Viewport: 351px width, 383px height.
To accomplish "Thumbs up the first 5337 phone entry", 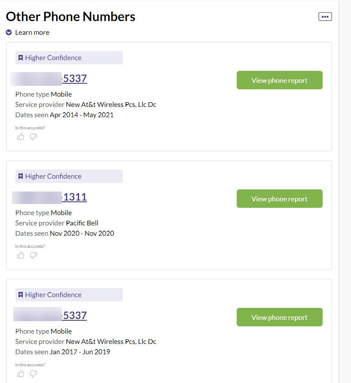I will coord(21,137).
